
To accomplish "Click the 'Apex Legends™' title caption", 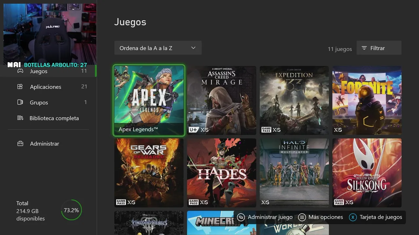I will 138,130.
